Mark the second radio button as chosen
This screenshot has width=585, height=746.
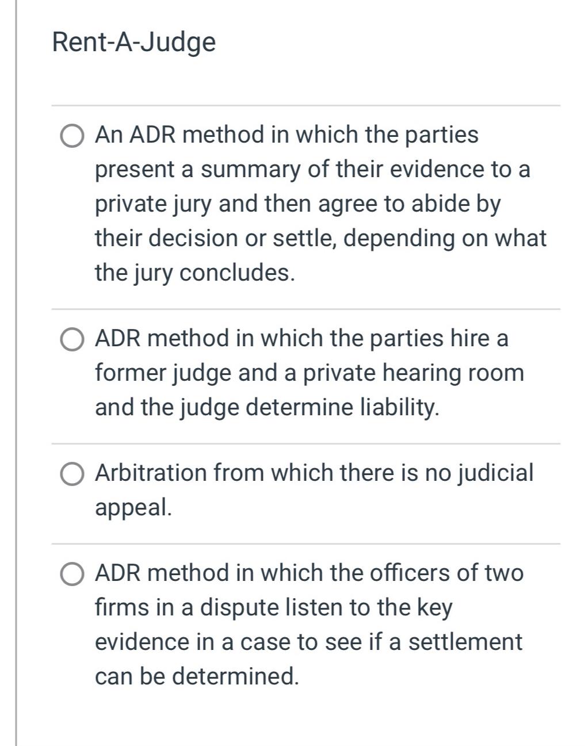point(71,339)
